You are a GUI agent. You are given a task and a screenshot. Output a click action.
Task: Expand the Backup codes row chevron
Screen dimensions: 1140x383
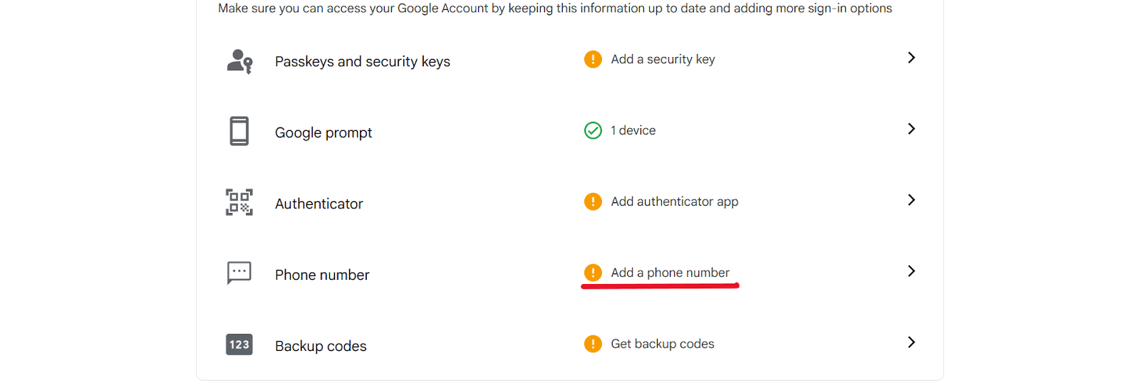[911, 342]
